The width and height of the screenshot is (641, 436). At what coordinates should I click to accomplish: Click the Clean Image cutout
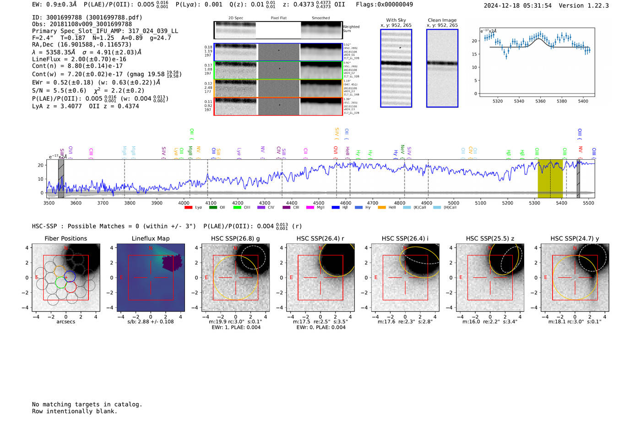pyautogui.click(x=442, y=68)
